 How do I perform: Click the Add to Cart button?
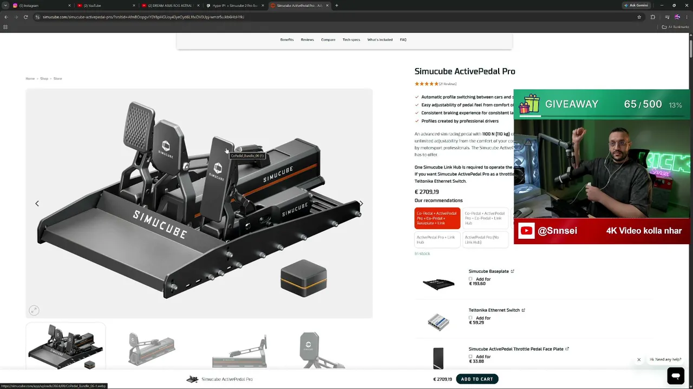click(x=477, y=379)
